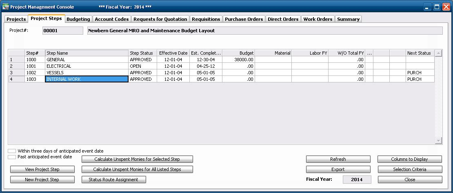Click the Next Status column header
Image resolution: width=453 pixels, height=193 pixels.
tap(420, 53)
